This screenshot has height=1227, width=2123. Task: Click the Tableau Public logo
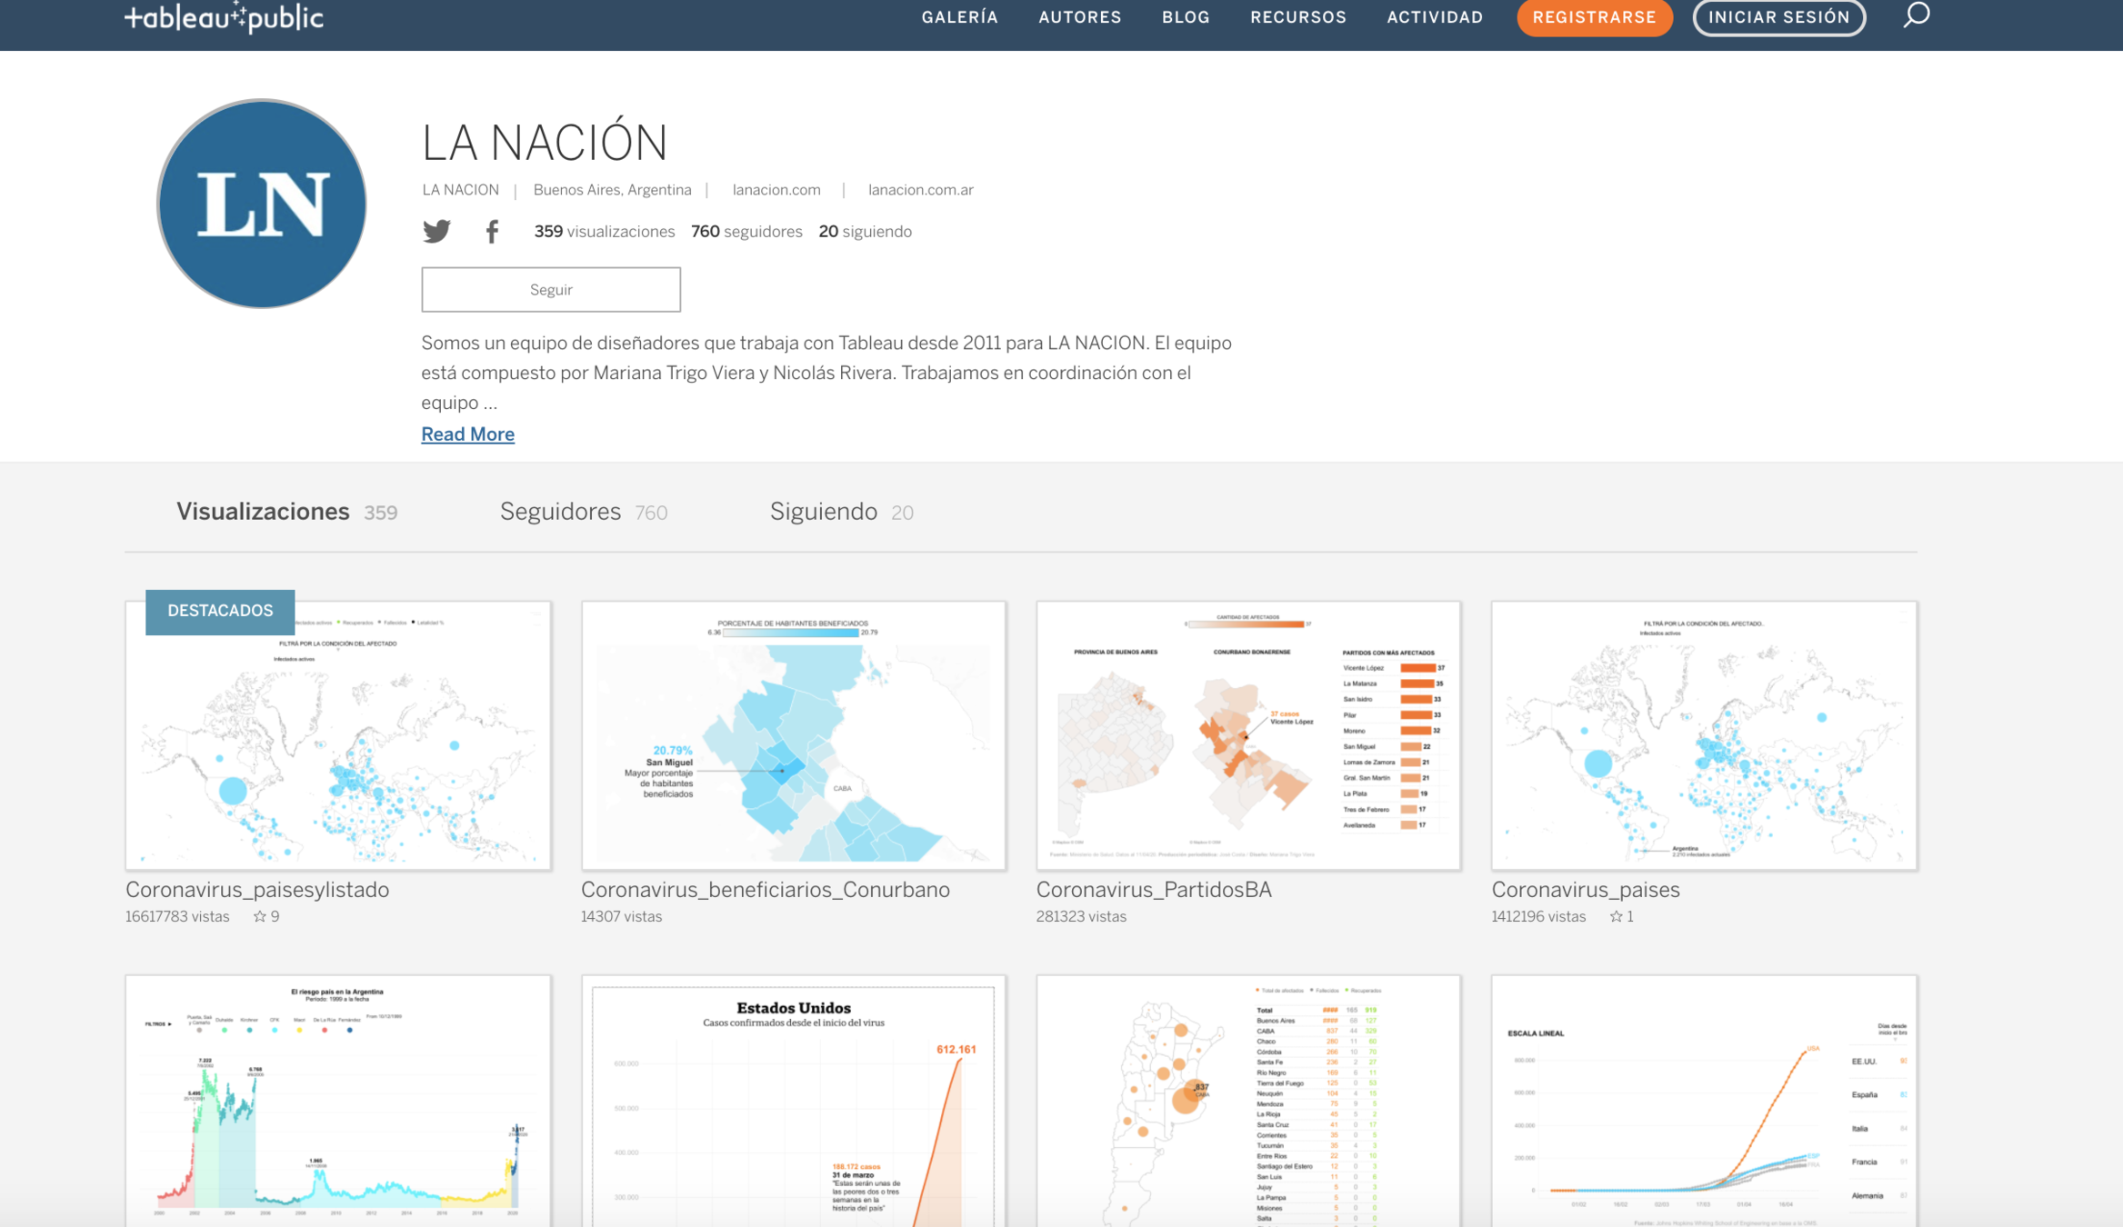coord(224,17)
